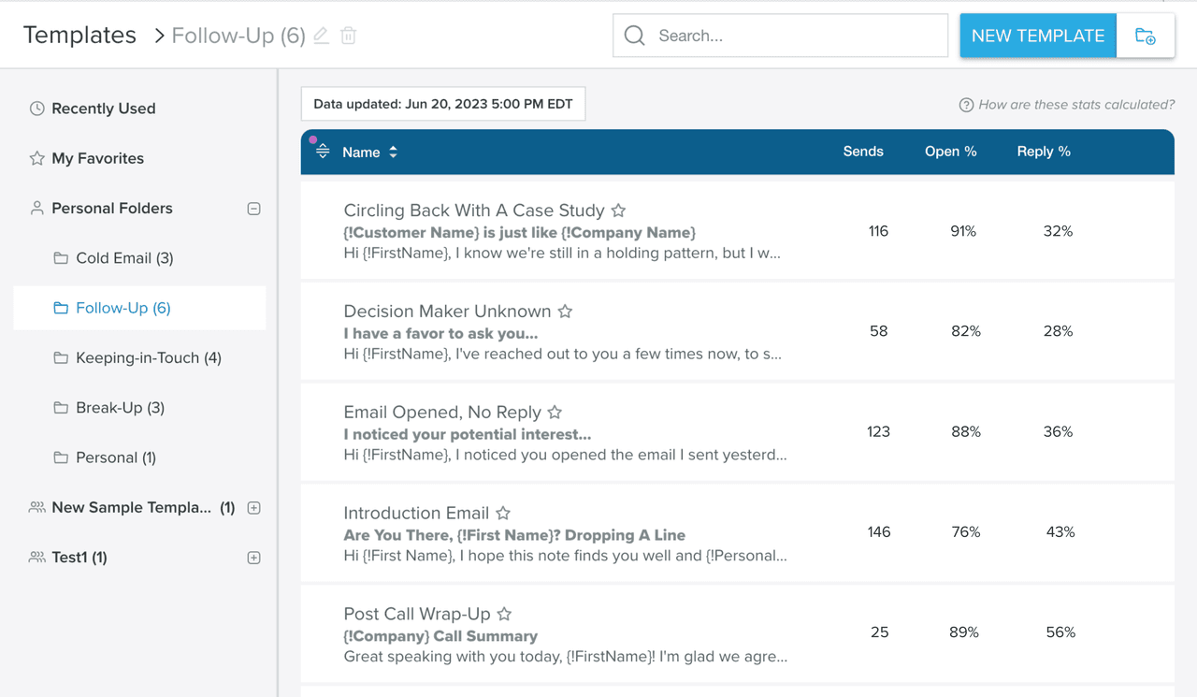Favorite the Post Call Wrap-Up template
1197x697 pixels.
(504, 614)
